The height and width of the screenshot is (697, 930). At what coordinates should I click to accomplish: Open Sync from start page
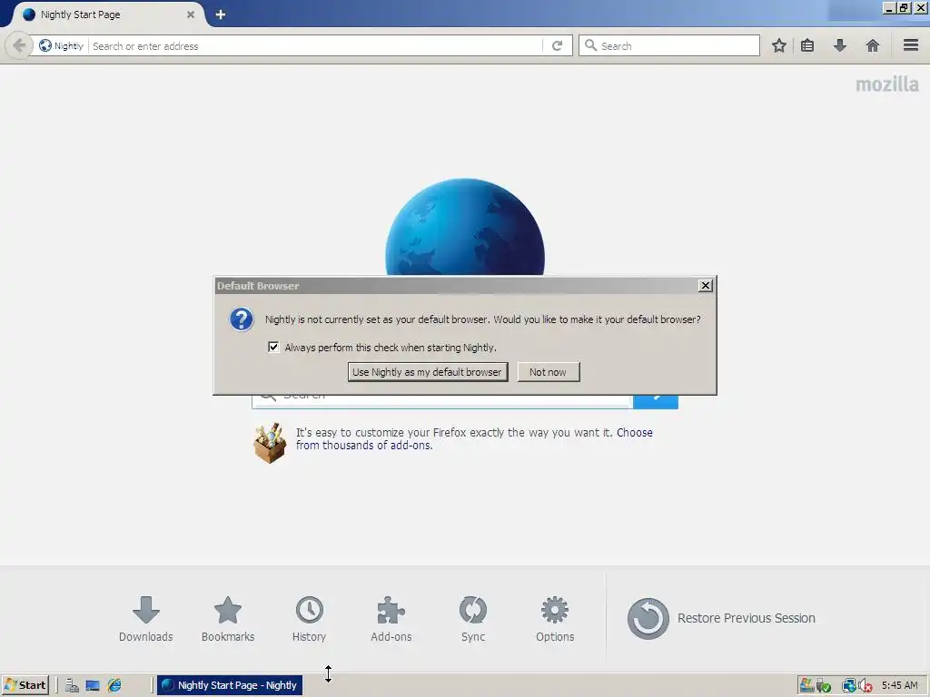pos(472,619)
